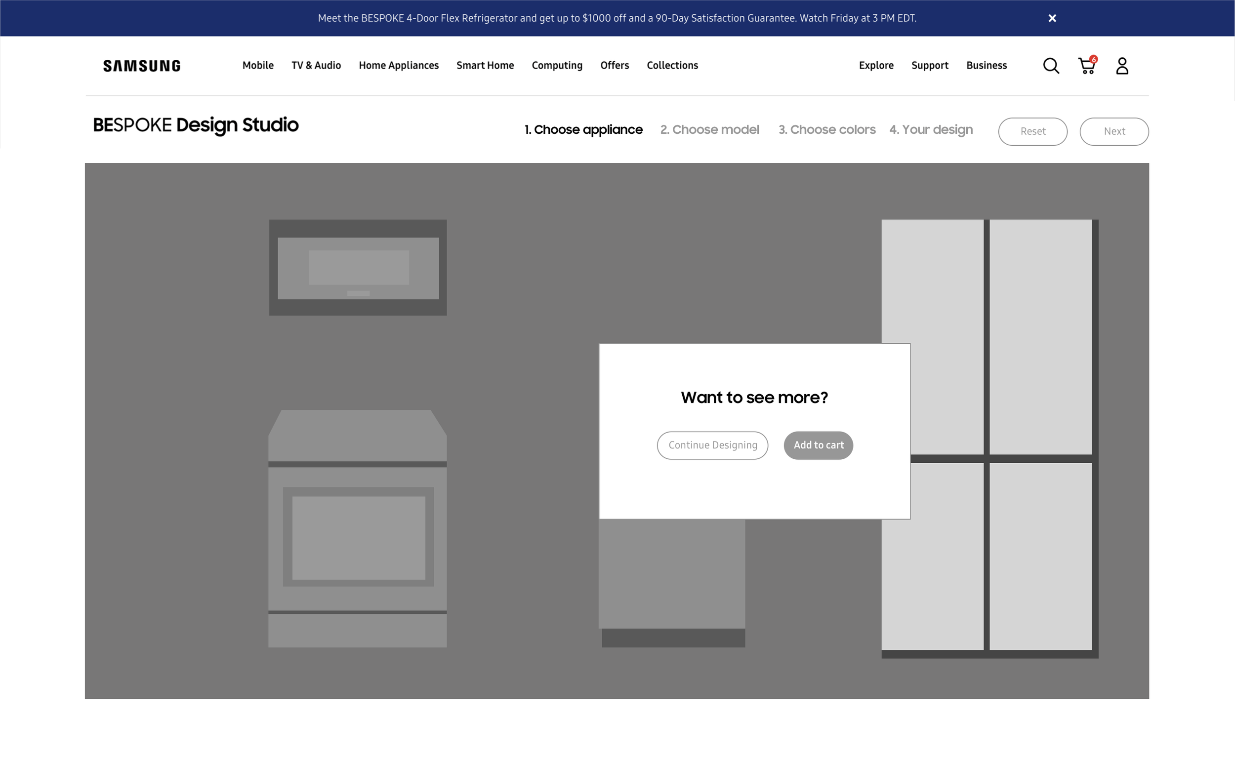Click the user account icon

click(x=1122, y=66)
